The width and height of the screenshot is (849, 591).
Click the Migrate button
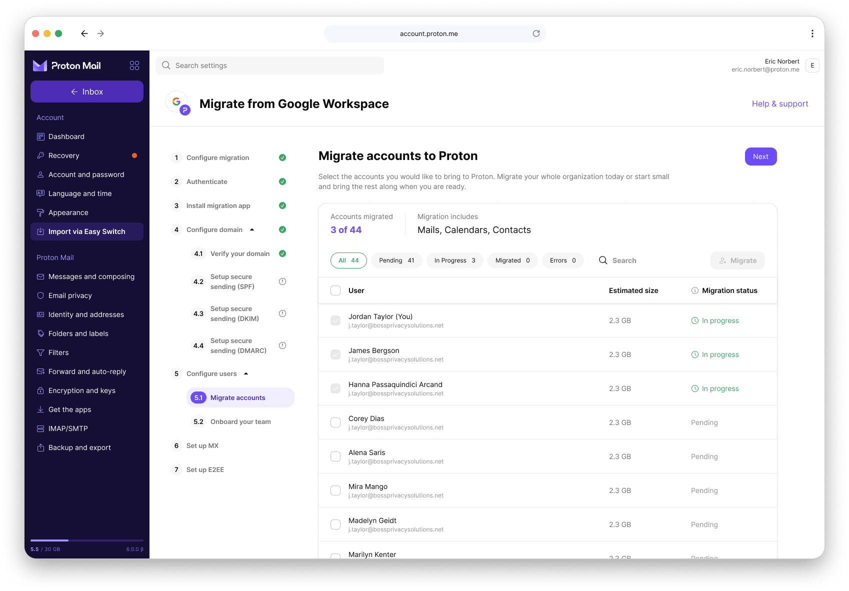737,260
